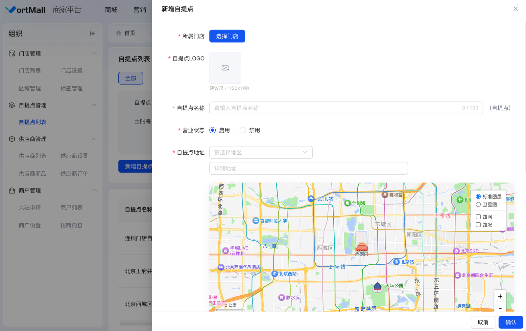Image resolution: width=526 pixels, height=331 pixels.
Task: Select the 禁用 business status radio
Action: pos(243,130)
